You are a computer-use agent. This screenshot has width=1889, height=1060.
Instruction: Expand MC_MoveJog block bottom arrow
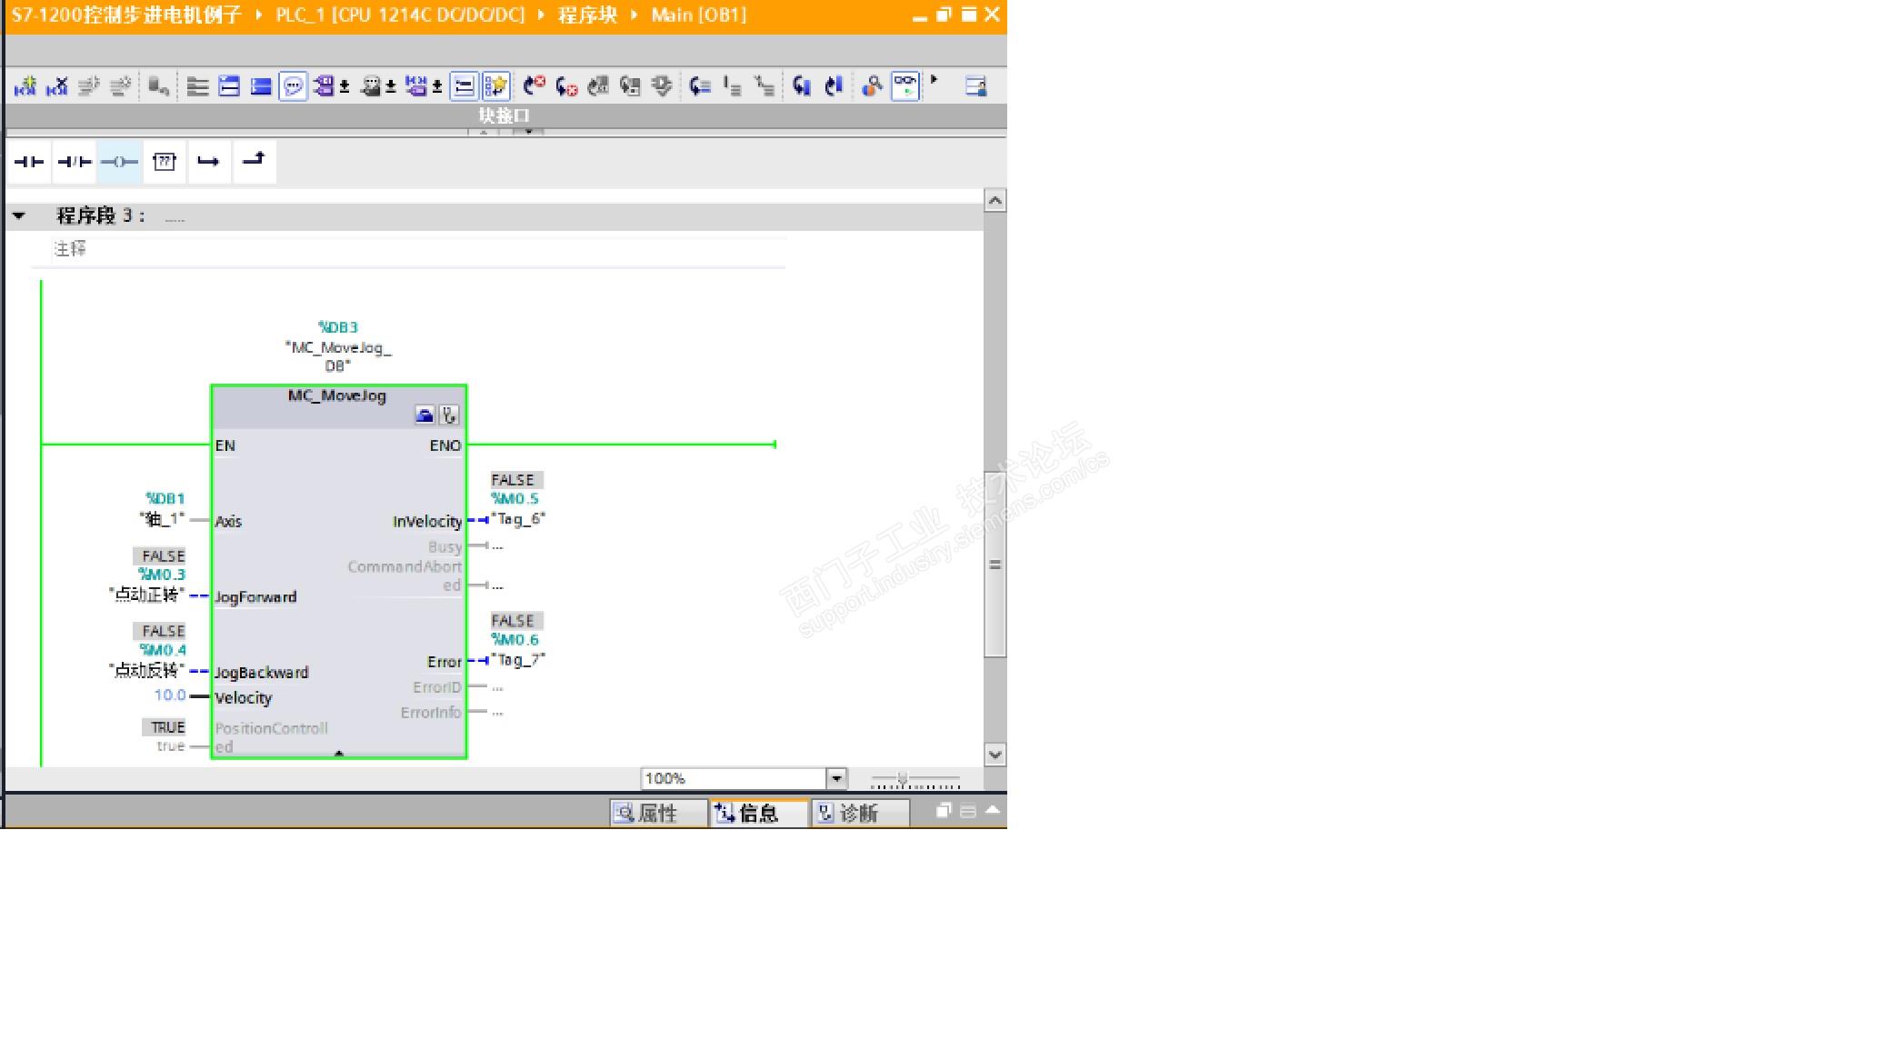point(339,754)
